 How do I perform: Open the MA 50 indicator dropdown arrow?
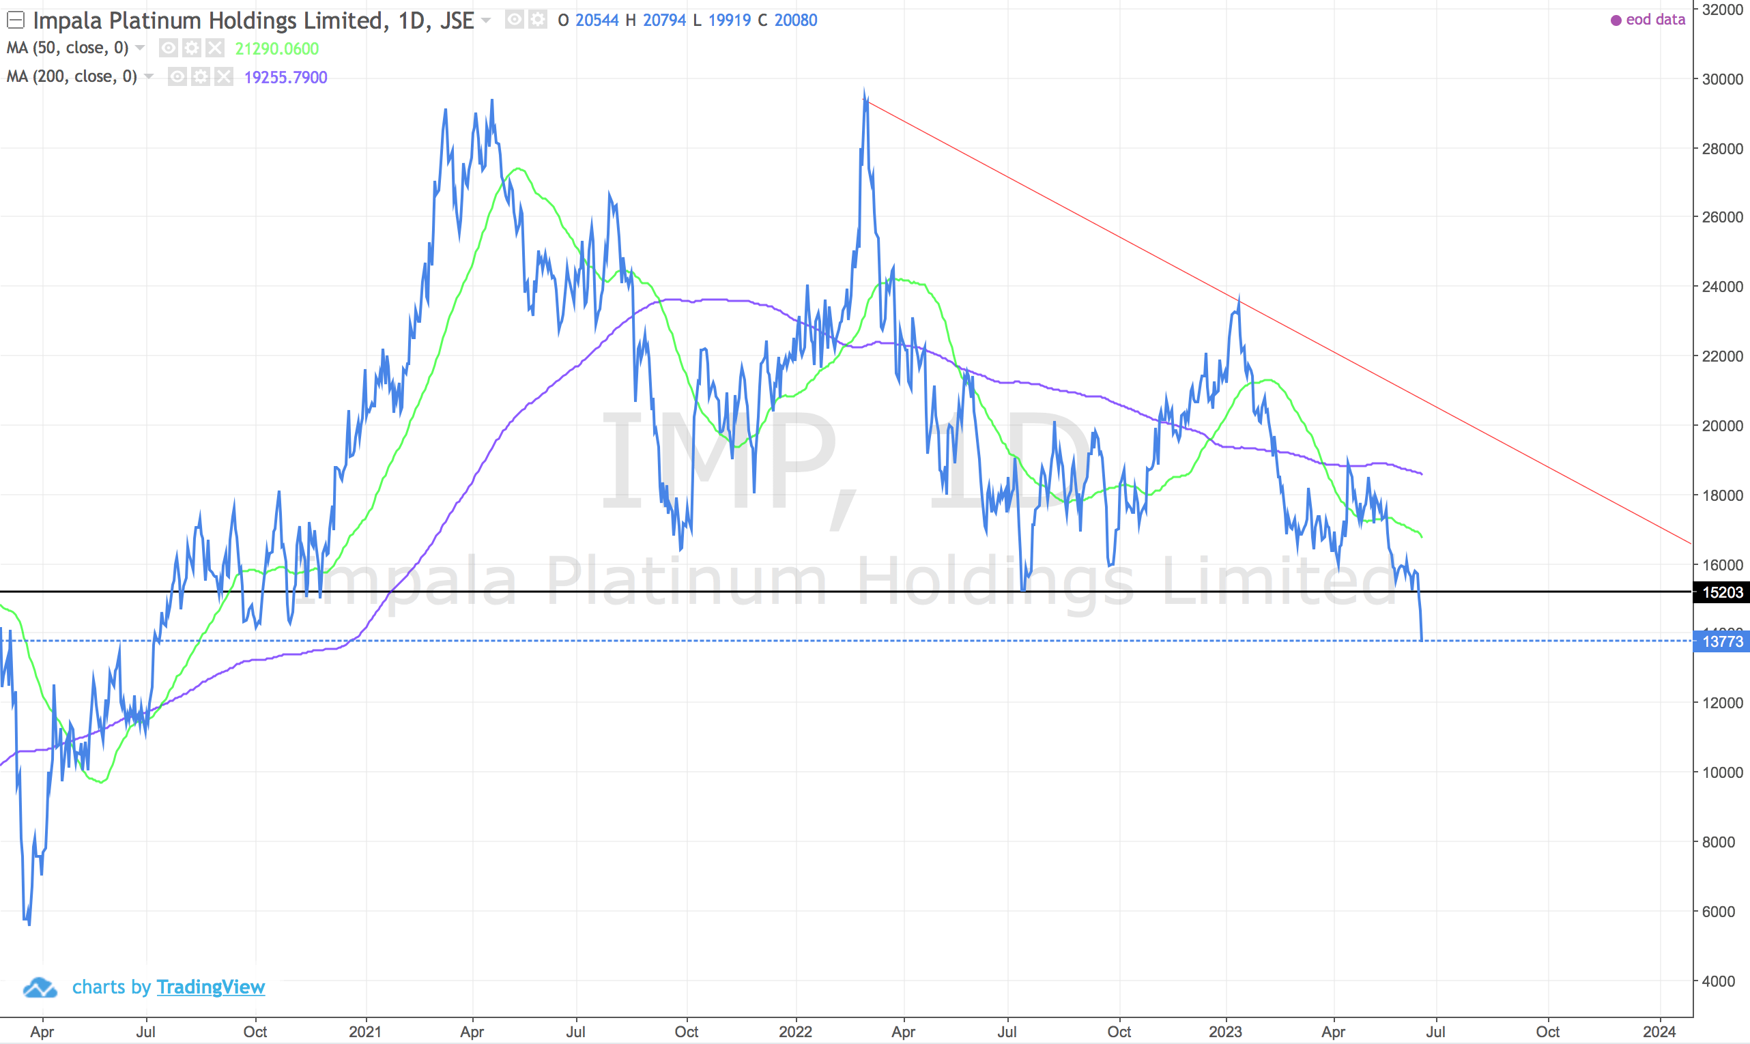[x=140, y=48]
